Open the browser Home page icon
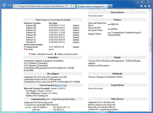The image size is (153, 113). click(x=141, y=6)
